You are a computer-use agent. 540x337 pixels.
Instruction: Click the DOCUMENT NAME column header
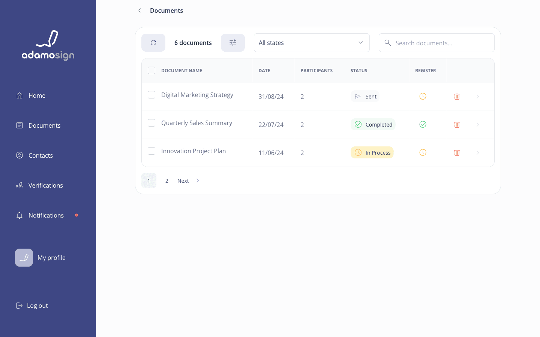click(181, 70)
